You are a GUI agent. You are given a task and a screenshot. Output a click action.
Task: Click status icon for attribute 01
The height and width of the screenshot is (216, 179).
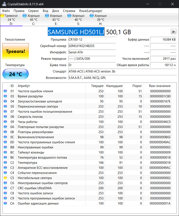5,91
